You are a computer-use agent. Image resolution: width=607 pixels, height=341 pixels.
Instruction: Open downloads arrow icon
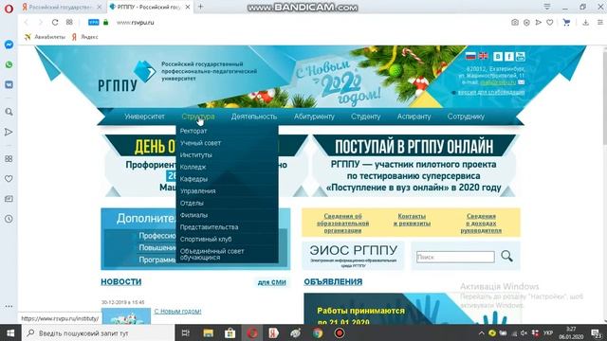586,23
